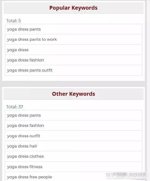Click the Popular Keywords title text
This screenshot has width=150, height=181.
pyautogui.click(x=73, y=8)
